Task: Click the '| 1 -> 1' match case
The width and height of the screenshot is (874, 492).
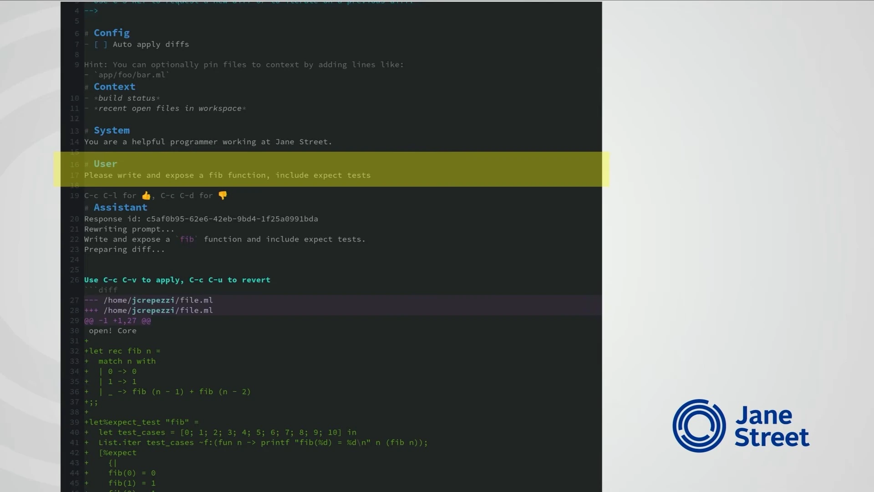Action: 117,382
